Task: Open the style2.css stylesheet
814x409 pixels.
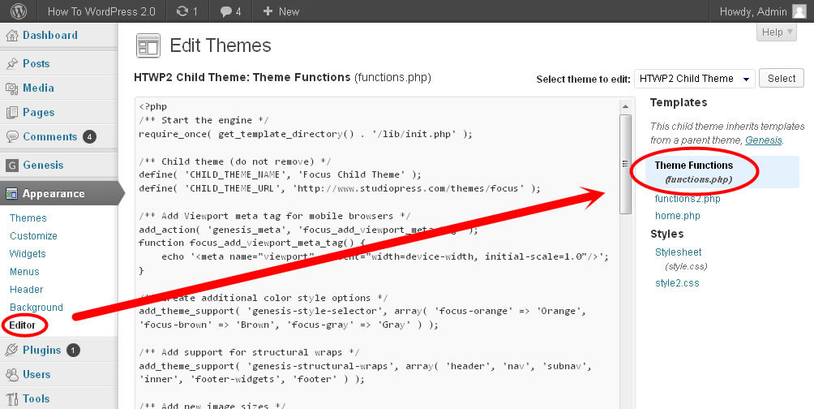Action: pos(676,283)
